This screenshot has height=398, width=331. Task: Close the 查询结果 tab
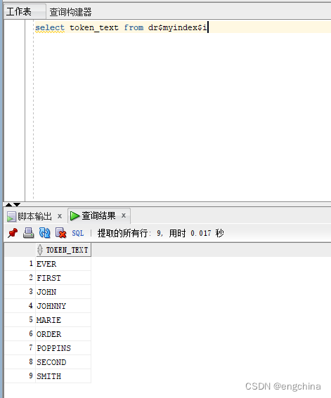pyautogui.click(x=124, y=215)
